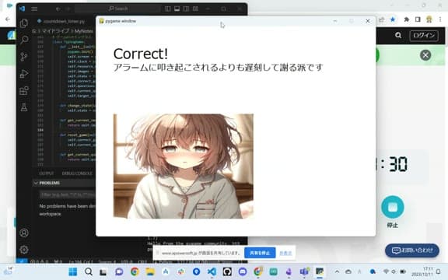Open File Explorer from the taskbar

pyautogui.click(x=150, y=271)
